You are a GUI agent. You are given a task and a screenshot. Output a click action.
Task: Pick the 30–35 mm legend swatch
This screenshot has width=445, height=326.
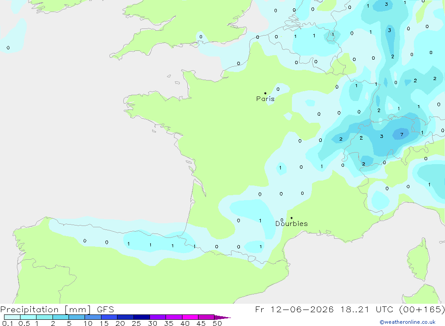coord(158,317)
